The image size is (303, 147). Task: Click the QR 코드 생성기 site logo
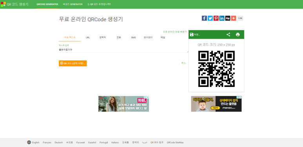click(x=15, y=4)
